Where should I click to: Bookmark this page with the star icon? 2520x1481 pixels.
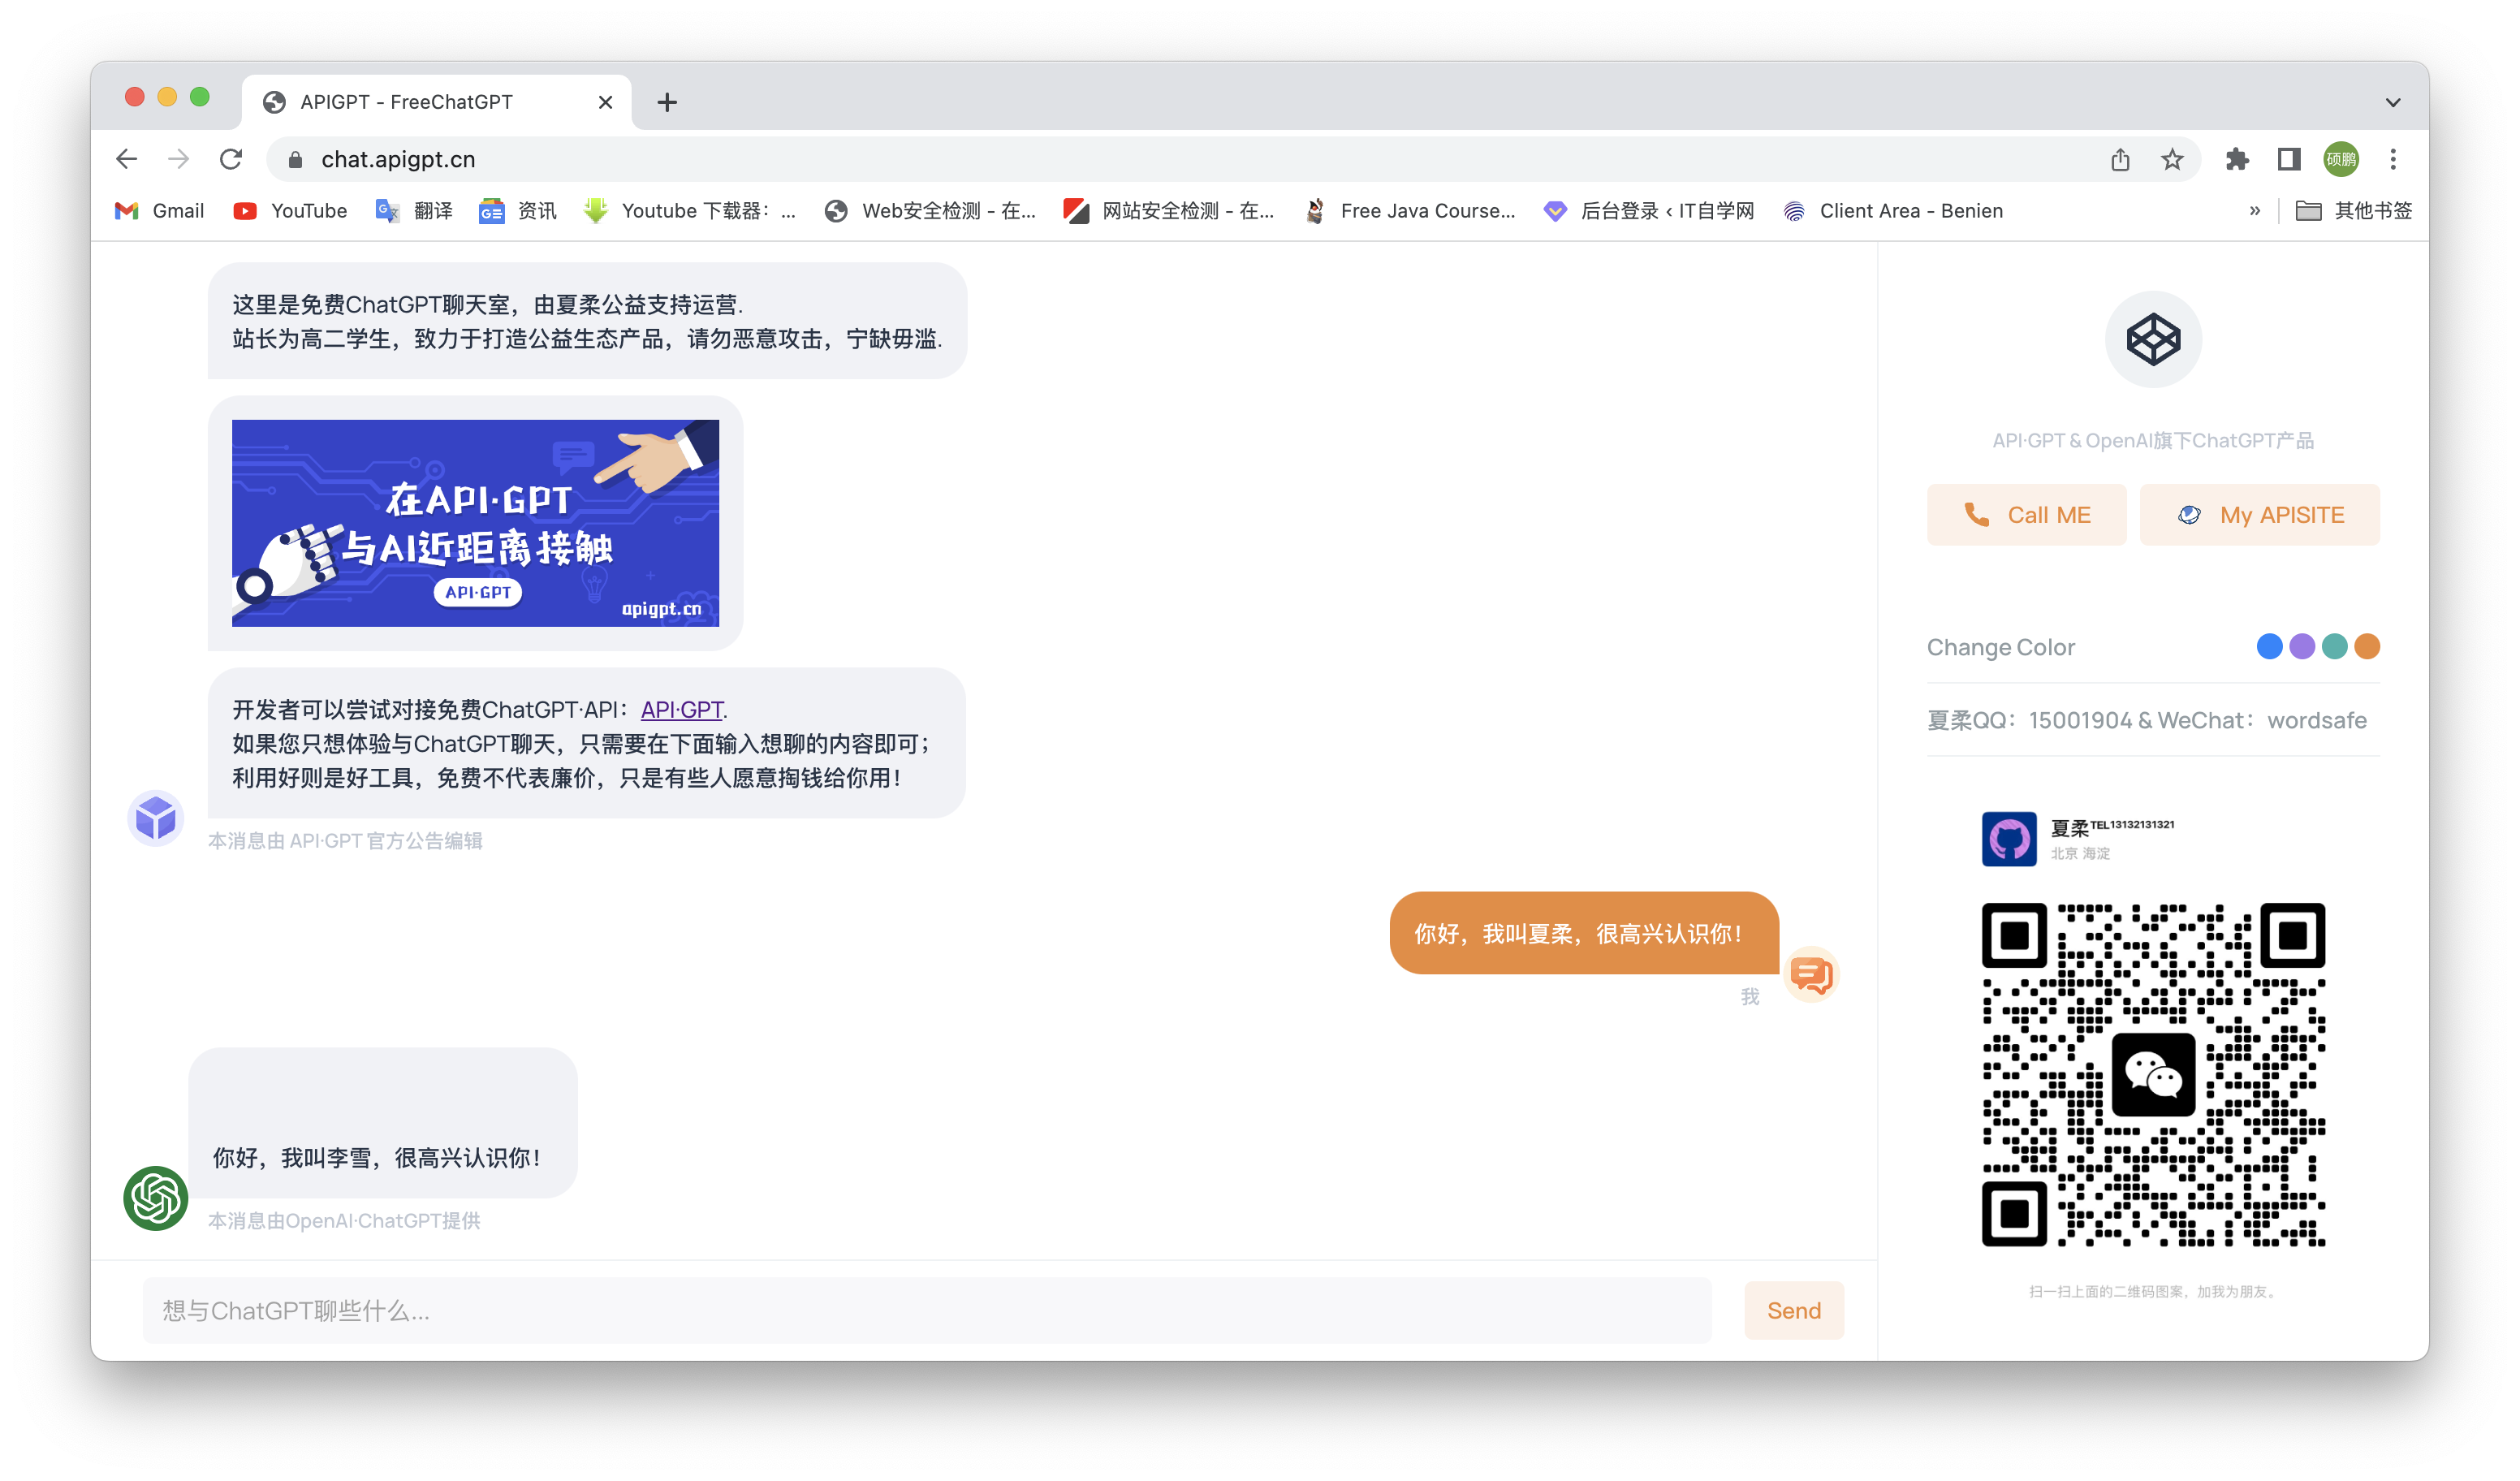click(x=2172, y=159)
